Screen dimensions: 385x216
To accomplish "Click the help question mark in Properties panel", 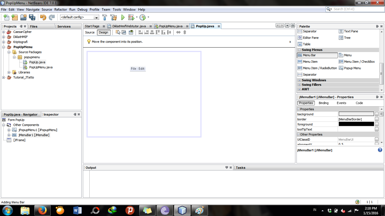I will click(380, 150).
